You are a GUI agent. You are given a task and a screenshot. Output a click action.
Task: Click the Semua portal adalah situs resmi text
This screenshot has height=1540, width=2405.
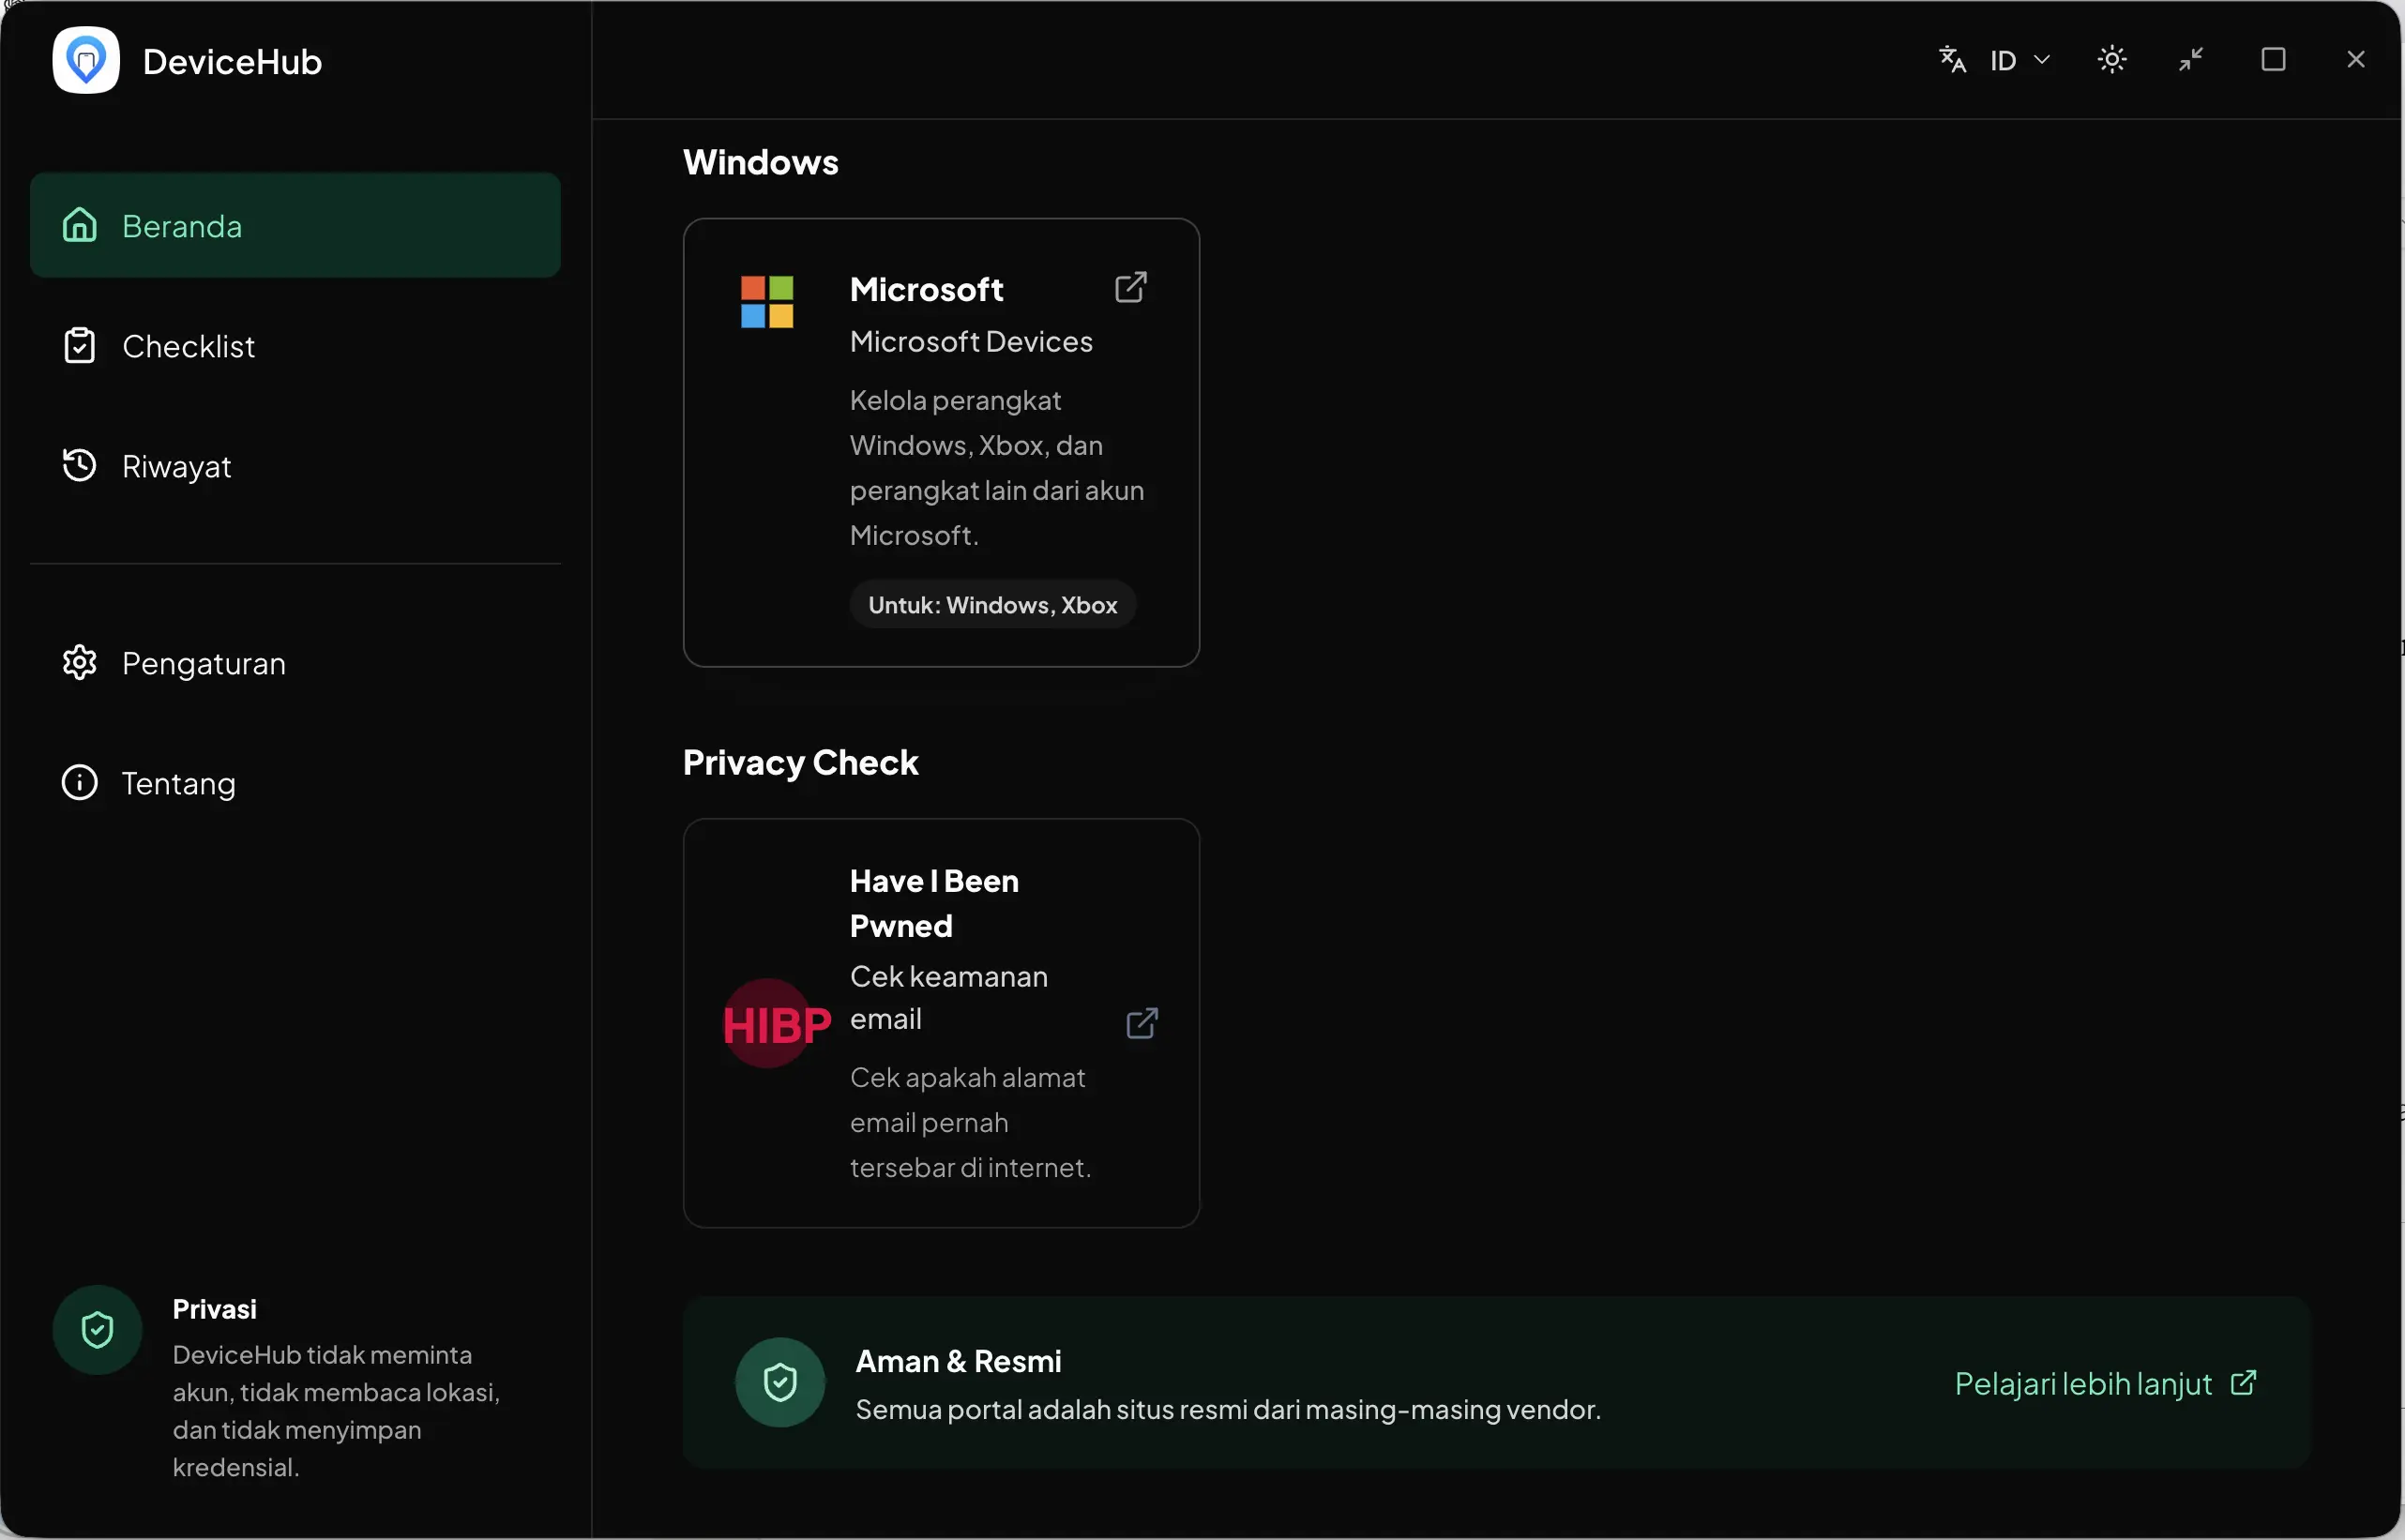[x=1229, y=1410]
